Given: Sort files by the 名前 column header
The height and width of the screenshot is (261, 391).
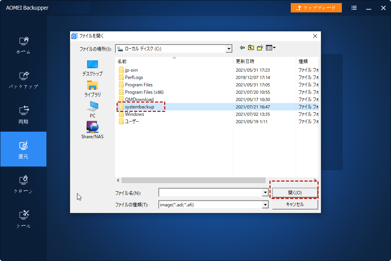Looking at the screenshot, I should tap(174, 62).
